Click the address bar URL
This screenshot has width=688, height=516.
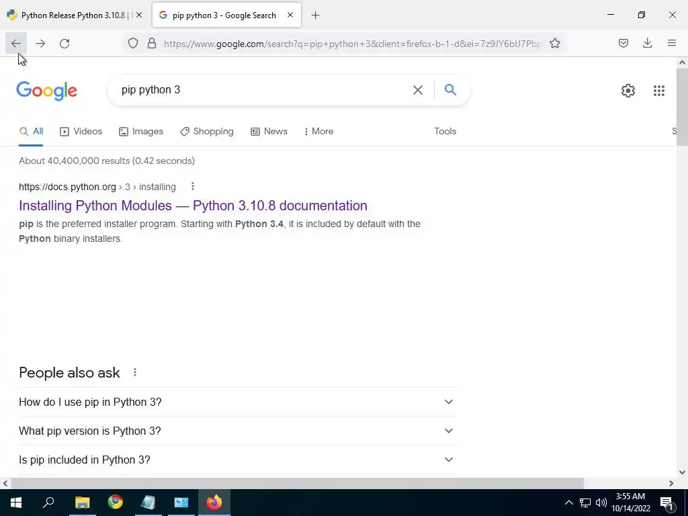click(353, 44)
